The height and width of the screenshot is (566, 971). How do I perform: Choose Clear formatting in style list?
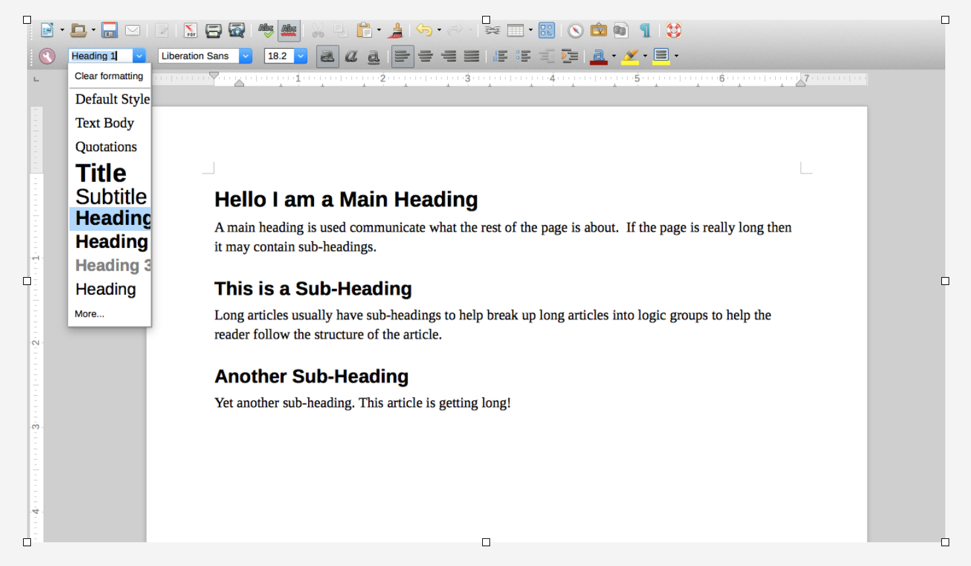[x=109, y=76]
